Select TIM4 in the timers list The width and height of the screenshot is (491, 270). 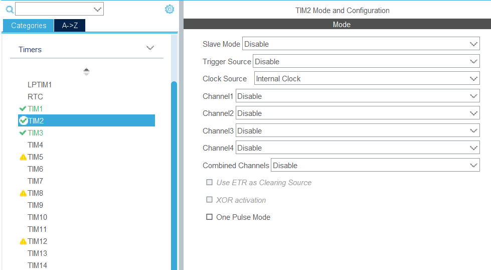click(x=35, y=145)
